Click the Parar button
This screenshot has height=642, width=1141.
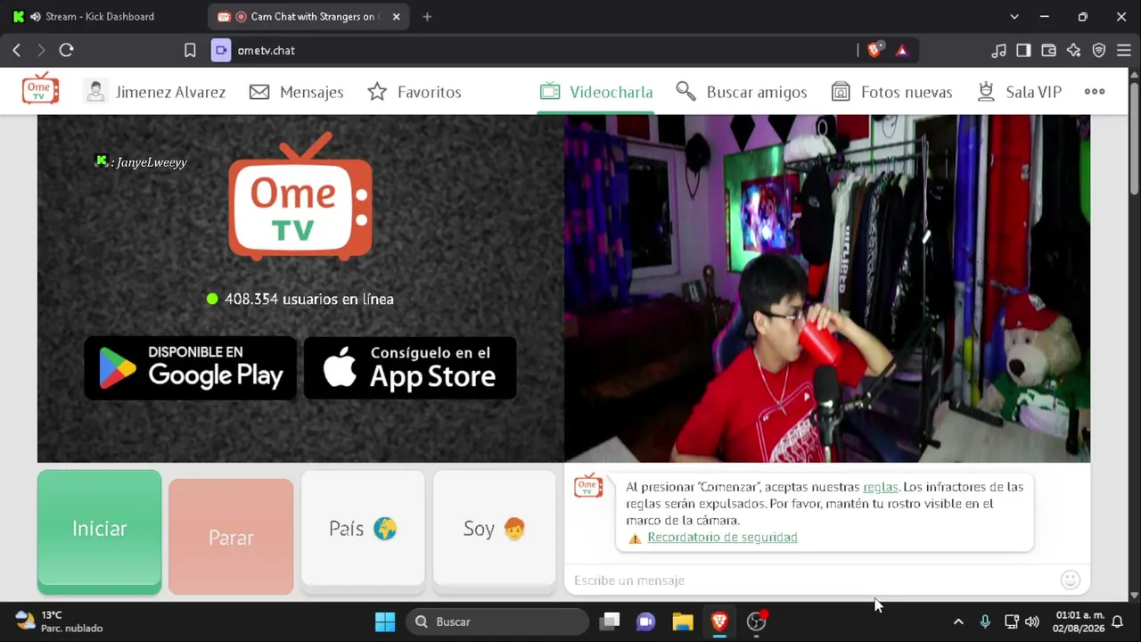click(x=231, y=537)
